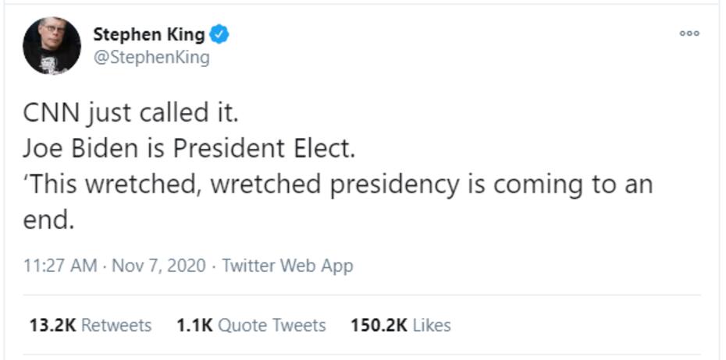Viewport: 726px width, 360px height.
Task: Click the @StephenKing handle
Action: [151, 58]
